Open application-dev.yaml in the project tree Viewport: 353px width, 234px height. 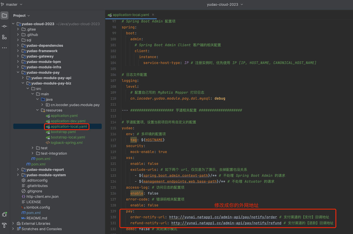68,121
